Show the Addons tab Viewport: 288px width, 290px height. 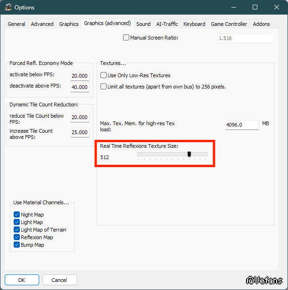(x=261, y=24)
